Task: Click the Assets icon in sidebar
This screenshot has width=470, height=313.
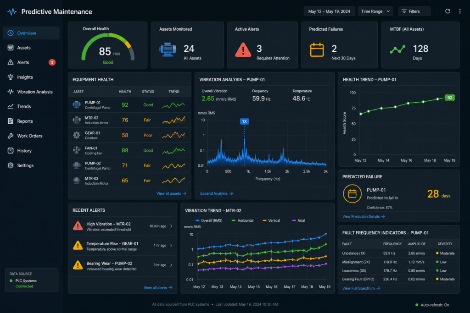Action: coord(11,48)
